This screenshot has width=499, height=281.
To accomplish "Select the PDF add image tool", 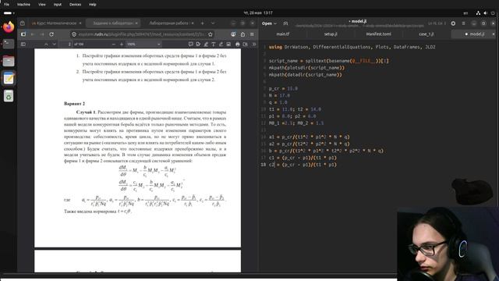I will pyautogui.click(x=228, y=44).
